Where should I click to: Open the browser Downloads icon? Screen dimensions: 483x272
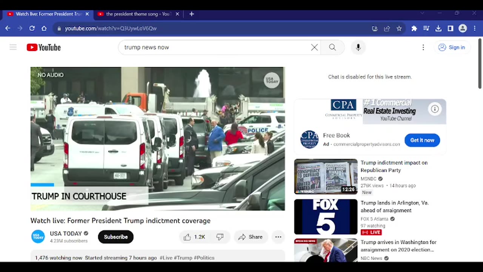click(x=438, y=28)
